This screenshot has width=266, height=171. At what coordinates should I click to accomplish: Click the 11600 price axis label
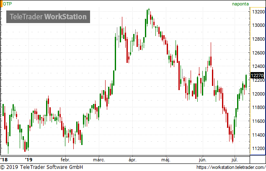pos(258,121)
